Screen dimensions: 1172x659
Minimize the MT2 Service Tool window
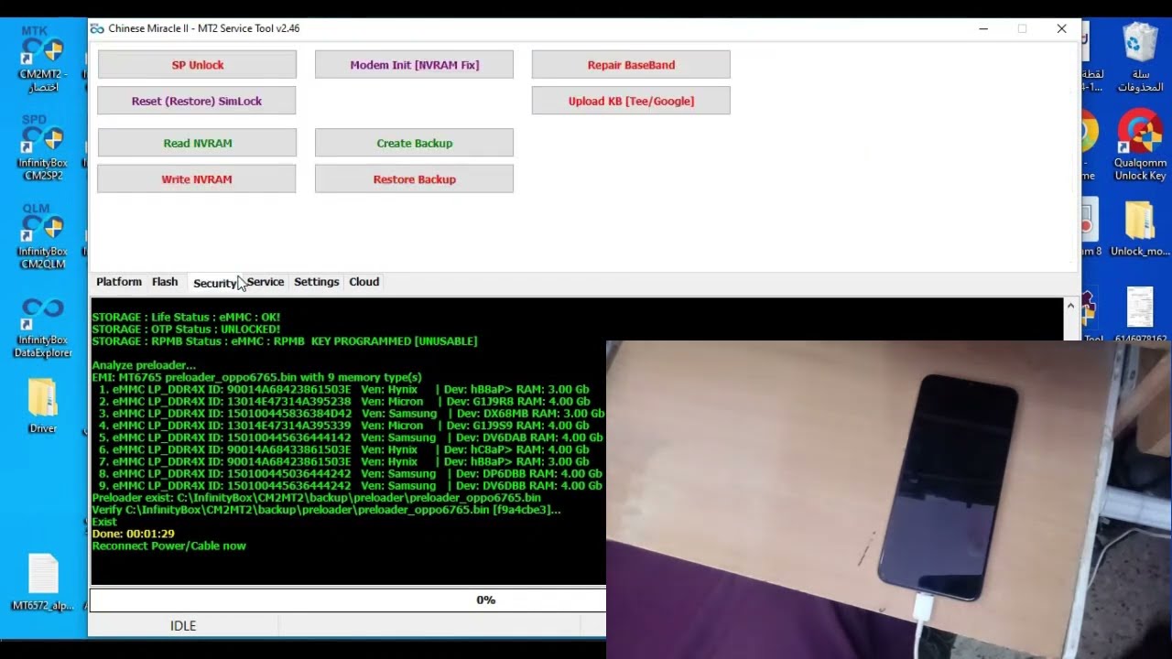(983, 28)
